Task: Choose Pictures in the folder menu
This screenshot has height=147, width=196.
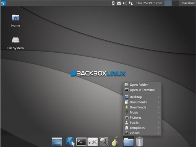Action: tap(142, 118)
